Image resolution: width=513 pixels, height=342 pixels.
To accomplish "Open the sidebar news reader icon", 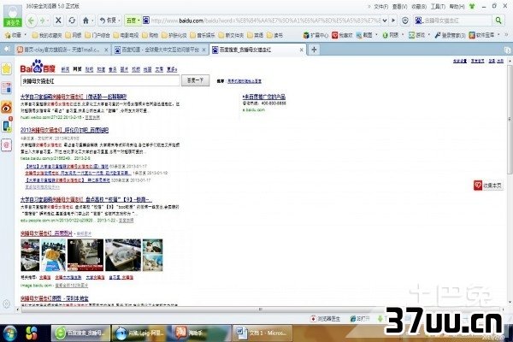I will (7, 88).
